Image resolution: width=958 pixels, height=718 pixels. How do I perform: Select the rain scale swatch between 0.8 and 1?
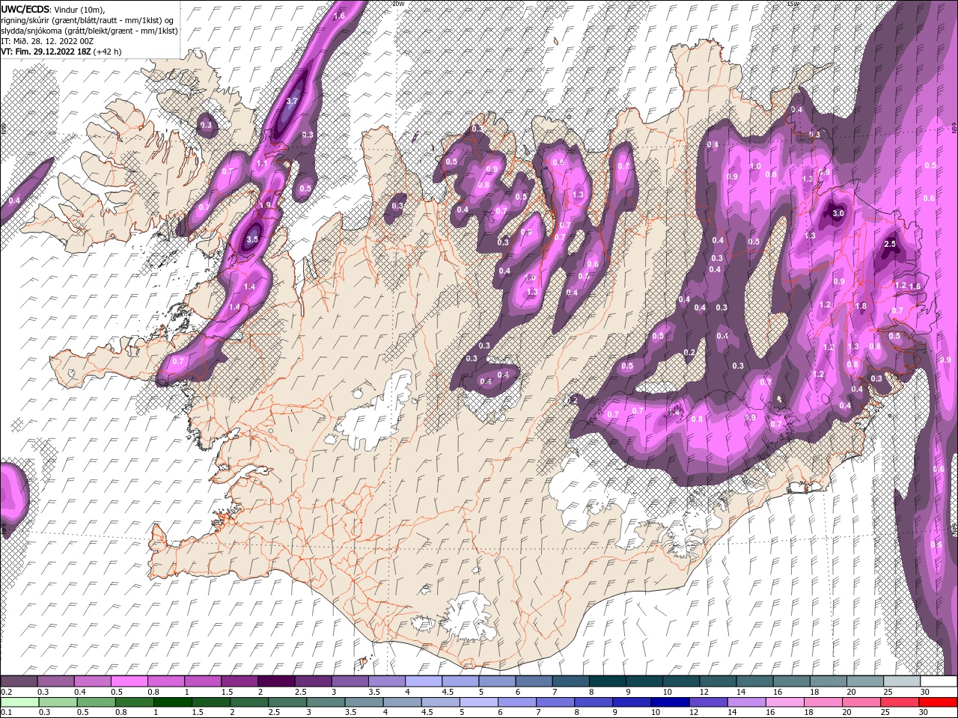pyautogui.click(x=135, y=702)
